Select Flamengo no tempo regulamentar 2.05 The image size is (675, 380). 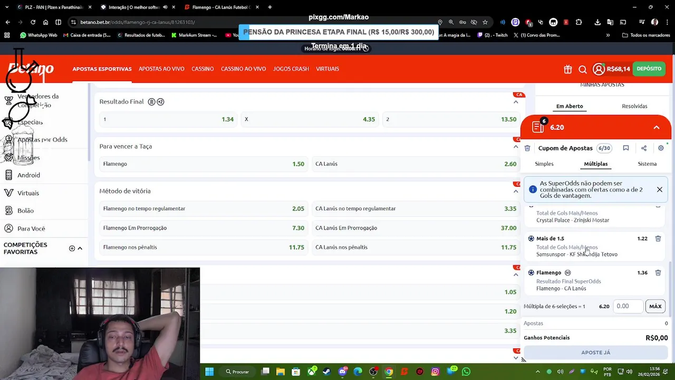point(204,209)
